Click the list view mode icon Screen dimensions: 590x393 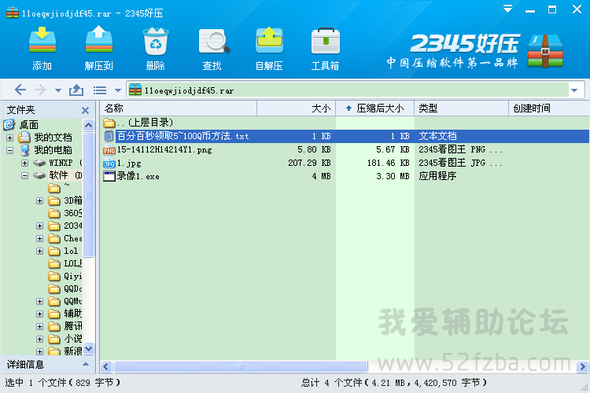[x=100, y=90]
